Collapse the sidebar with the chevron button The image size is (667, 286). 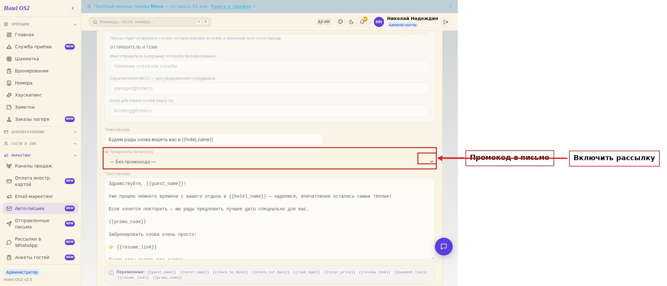click(x=73, y=8)
